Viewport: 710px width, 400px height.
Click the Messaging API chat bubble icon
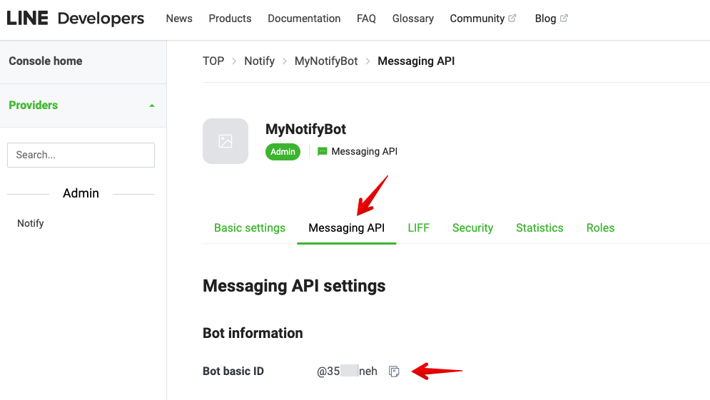click(322, 152)
